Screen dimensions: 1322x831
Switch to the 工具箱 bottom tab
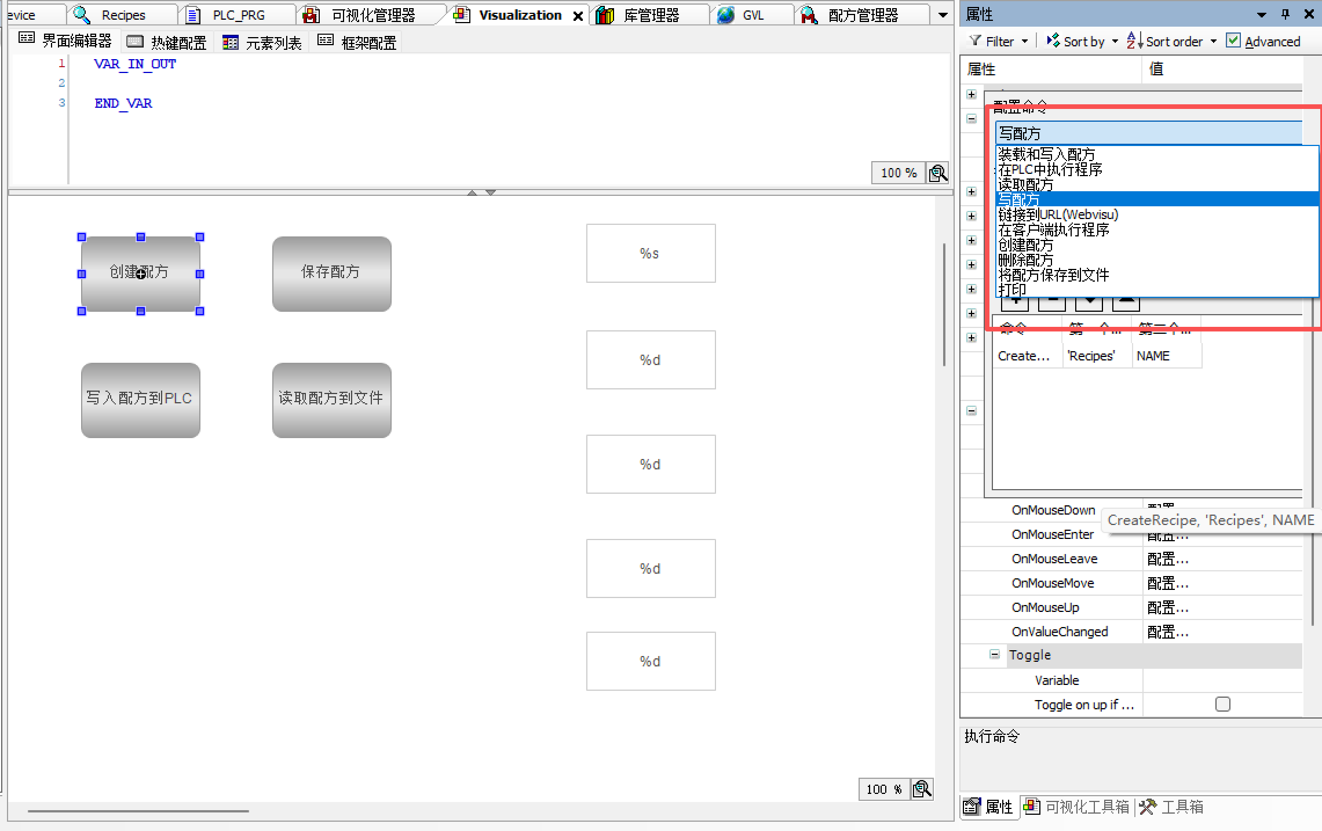(1171, 807)
